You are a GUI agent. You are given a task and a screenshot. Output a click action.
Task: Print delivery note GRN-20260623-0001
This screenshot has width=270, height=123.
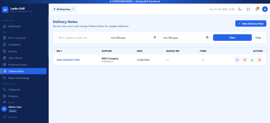pos(244,60)
